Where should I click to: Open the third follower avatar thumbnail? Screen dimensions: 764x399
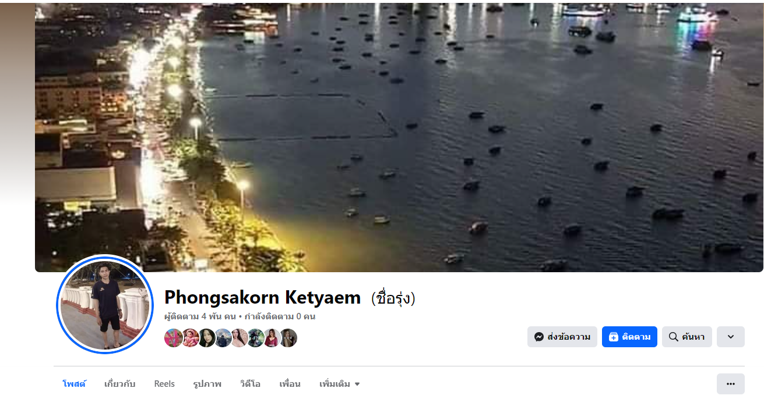pyautogui.click(x=206, y=338)
